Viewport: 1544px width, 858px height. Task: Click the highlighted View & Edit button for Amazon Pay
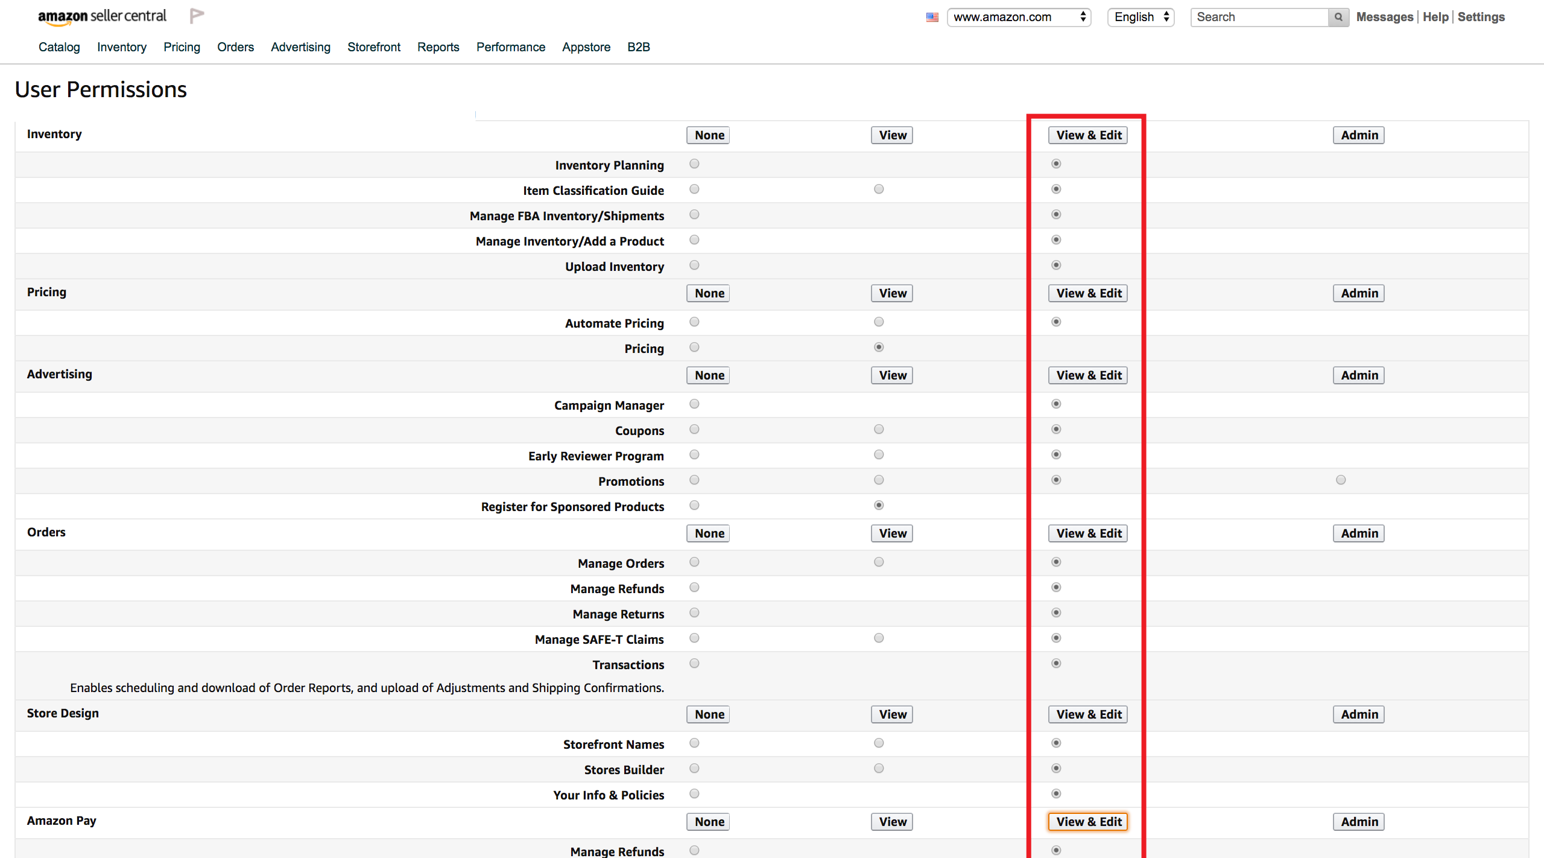[1089, 822]
